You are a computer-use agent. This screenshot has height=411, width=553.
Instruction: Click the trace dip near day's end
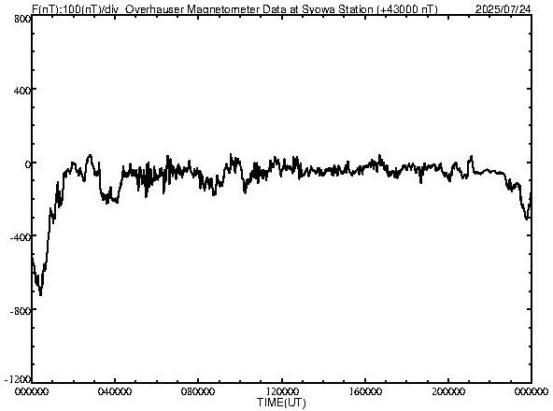pos(527,216)
